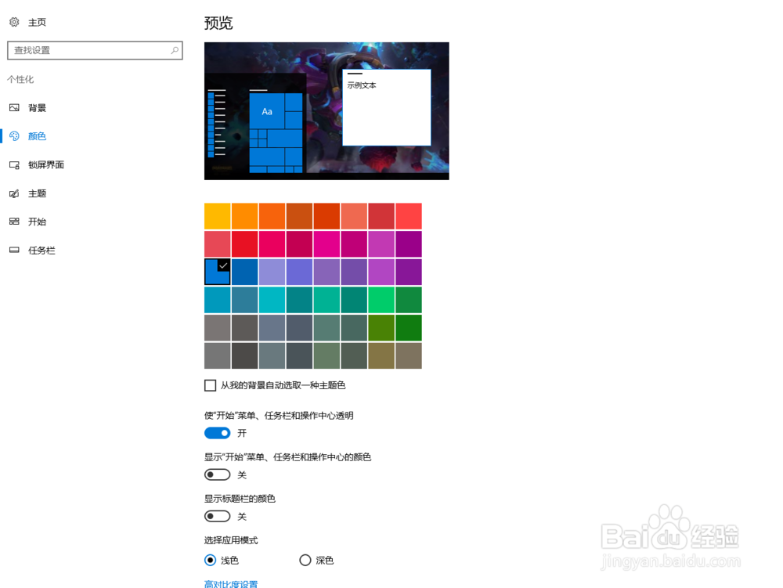Click the 开始 tiles icon
This screenshot has height=588, width=783.
[14, 221]
